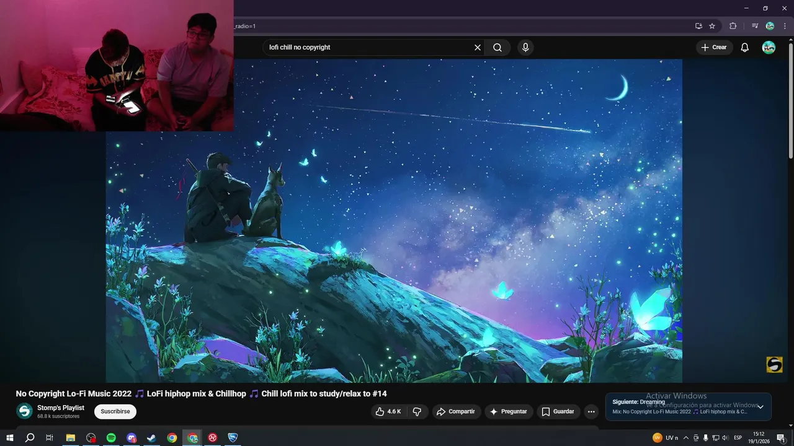This screenshot has height=446, width=794.
Task: Open the Crear menu
Action: pos(715,47)
